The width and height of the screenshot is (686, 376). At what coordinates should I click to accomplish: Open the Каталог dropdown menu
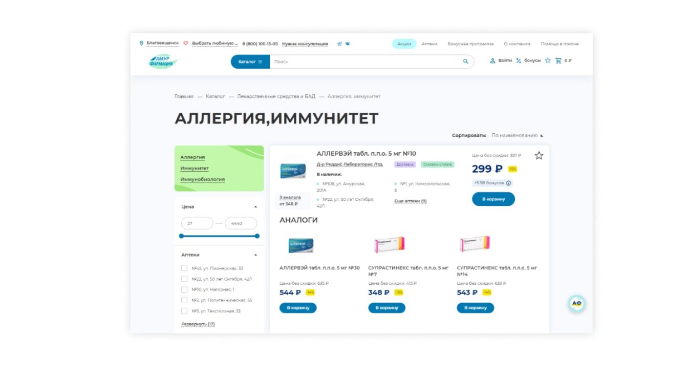(250, 61)
